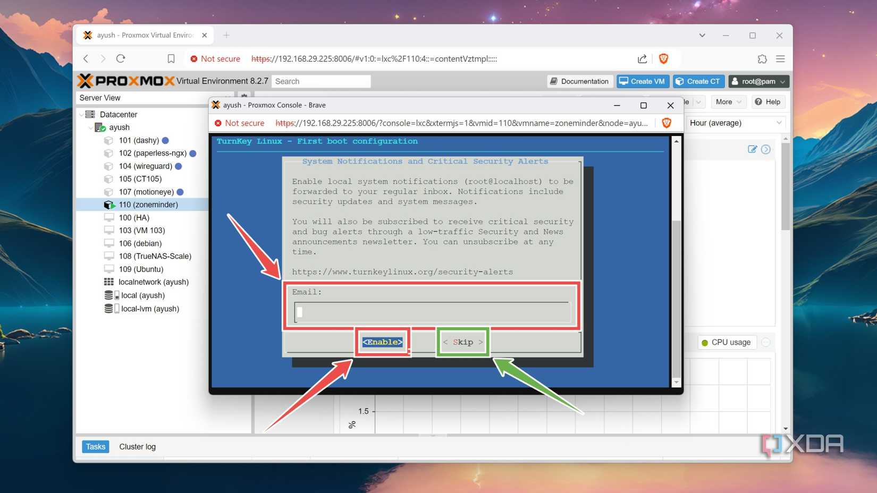Go forward in browser history
Viewport: 877px width, 493px height.
pyautogui.click(x=103, y=58)
